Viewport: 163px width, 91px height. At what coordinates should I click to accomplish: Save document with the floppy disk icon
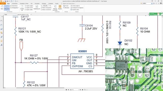tap(5, 1)
